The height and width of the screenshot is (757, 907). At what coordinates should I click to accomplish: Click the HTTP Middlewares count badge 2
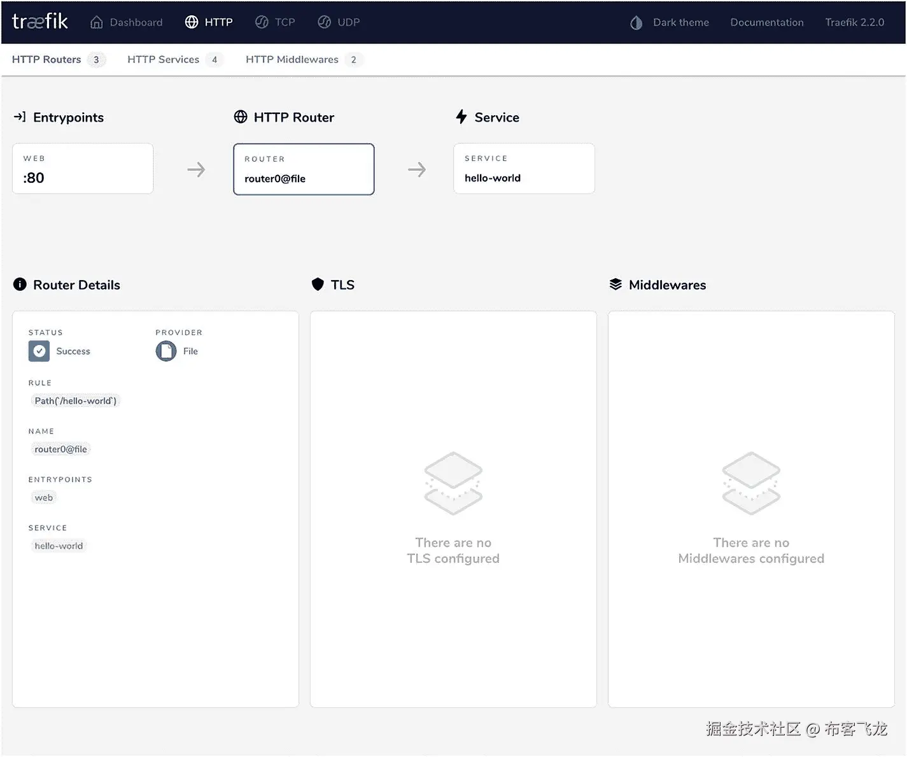pyautogui.click(x=354, y=60)
